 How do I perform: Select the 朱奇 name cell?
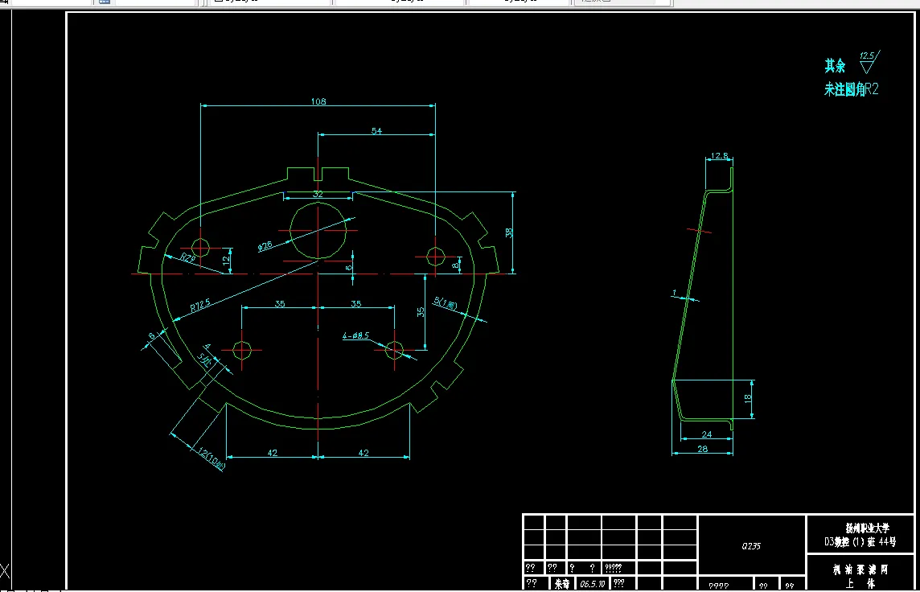coord(562,584)
